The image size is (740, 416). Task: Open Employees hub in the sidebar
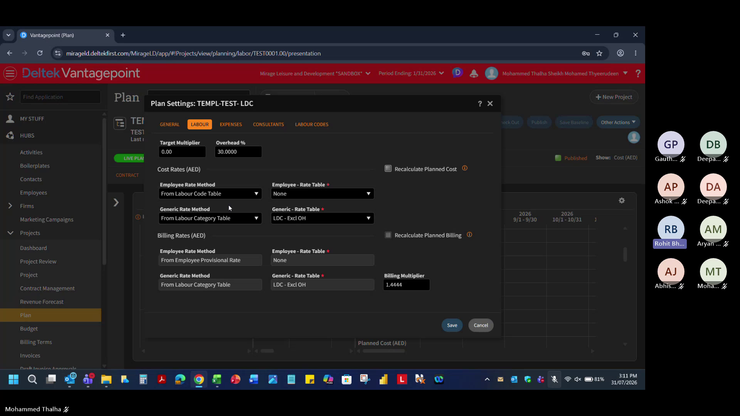click(34, 193)
